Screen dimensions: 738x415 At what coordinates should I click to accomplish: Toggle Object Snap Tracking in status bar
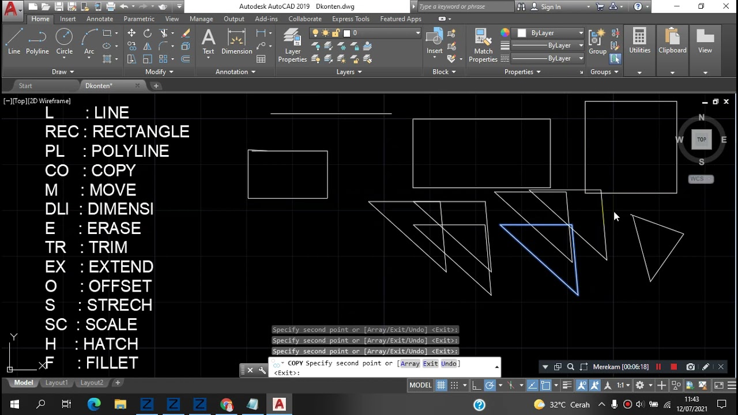pyautogui.click(x=532, y=385)
